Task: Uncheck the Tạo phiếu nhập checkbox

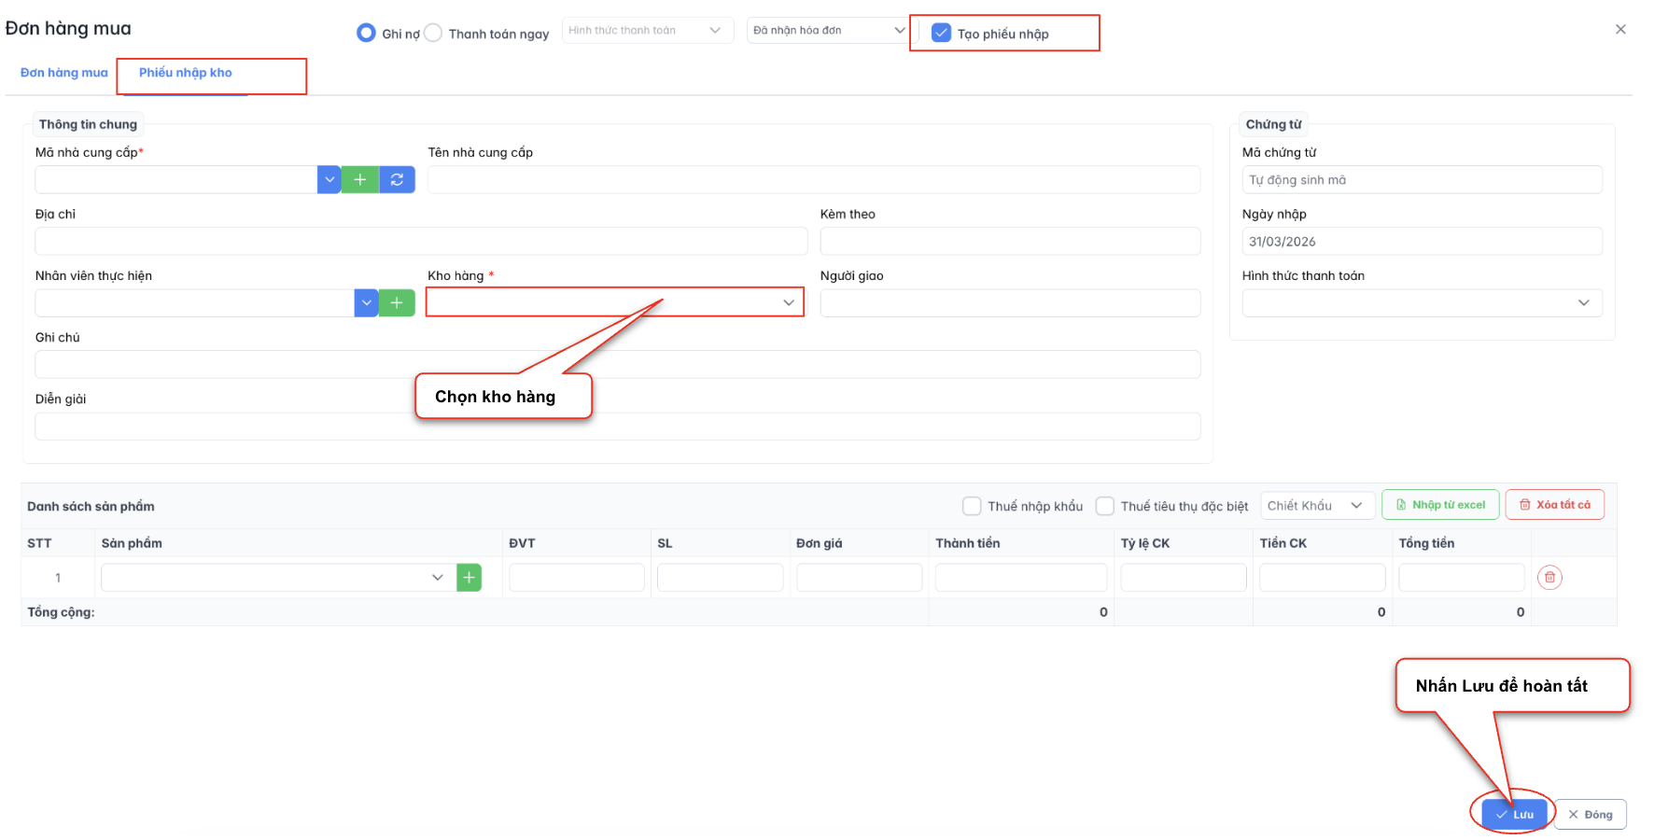Action: (941, 34)
